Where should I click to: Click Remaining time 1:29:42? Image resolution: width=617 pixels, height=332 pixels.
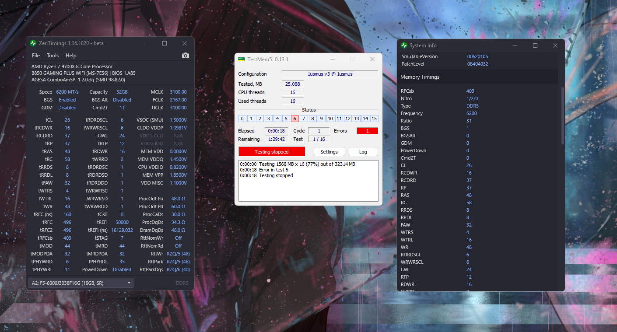point(276,139)
